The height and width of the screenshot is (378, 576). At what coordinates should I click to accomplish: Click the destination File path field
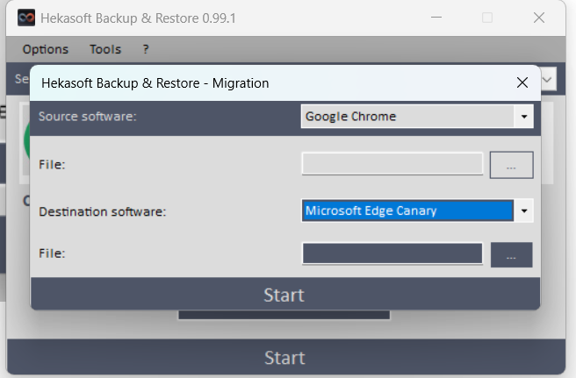tap(392, 253)
